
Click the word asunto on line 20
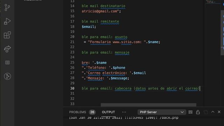pyautogui.click(x=121, y=37)
